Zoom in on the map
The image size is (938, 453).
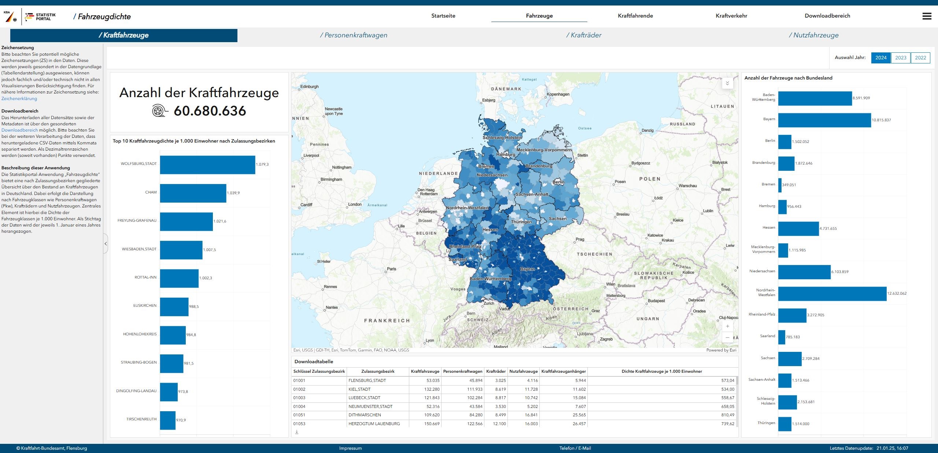coord(727,326)
